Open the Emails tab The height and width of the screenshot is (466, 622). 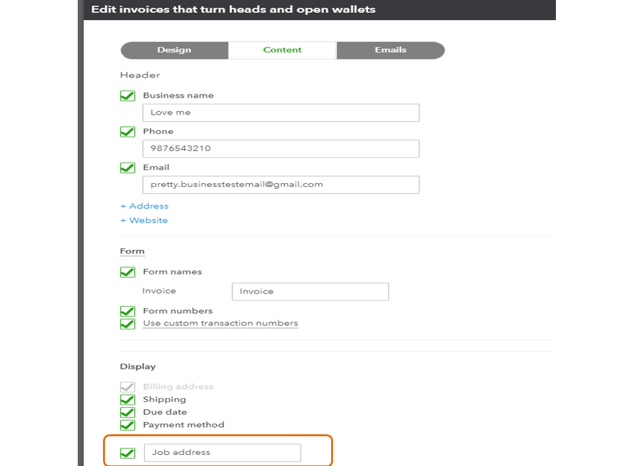(x=390, y=50)
